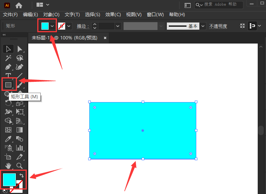This screenshot has width=266, height=194.
Task: Swap fill and stroke colors arrow
Action: [21, 175]
